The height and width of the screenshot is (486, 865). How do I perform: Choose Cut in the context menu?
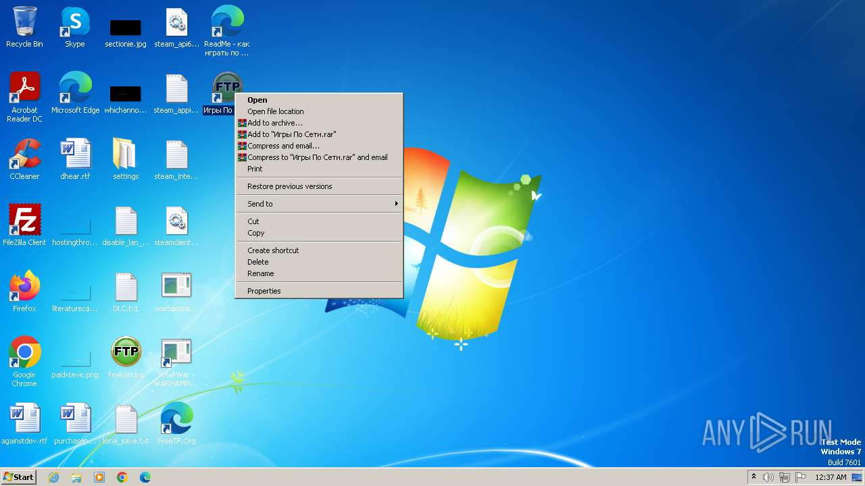tap(318, 221)
